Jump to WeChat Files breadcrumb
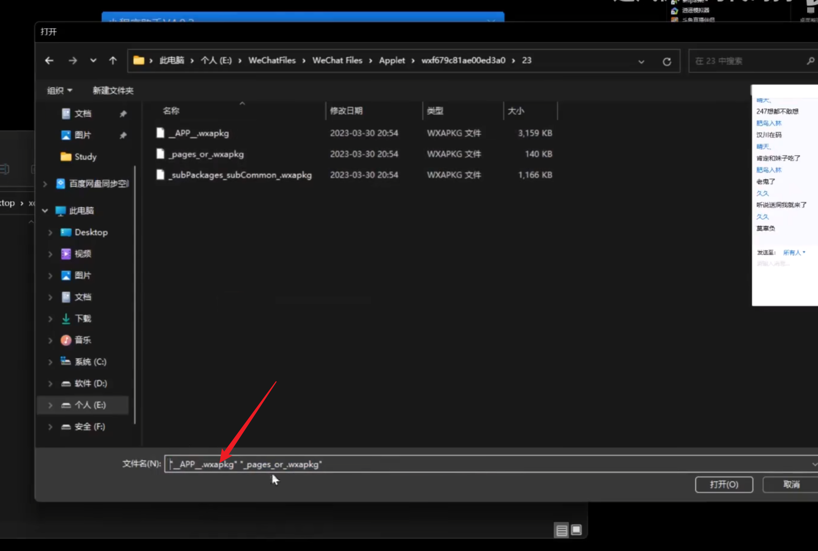This screenshot has height=551, width=818. [337, 61]
